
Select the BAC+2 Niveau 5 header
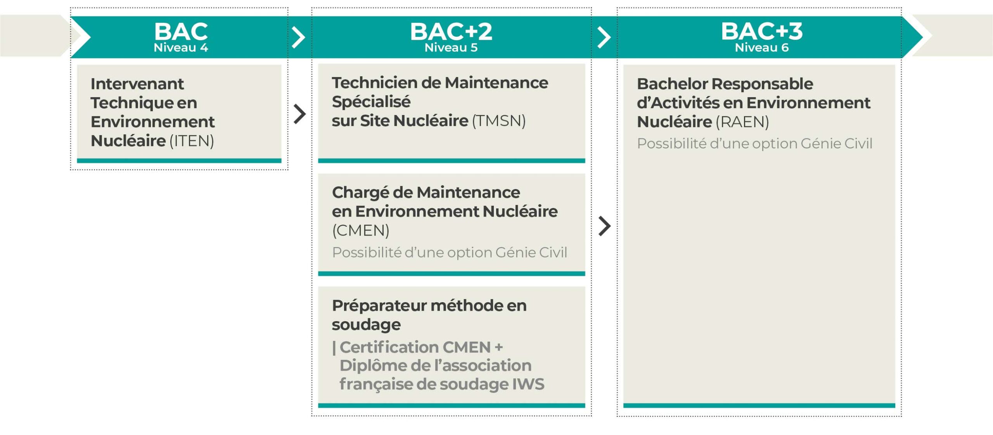point(451,37)
